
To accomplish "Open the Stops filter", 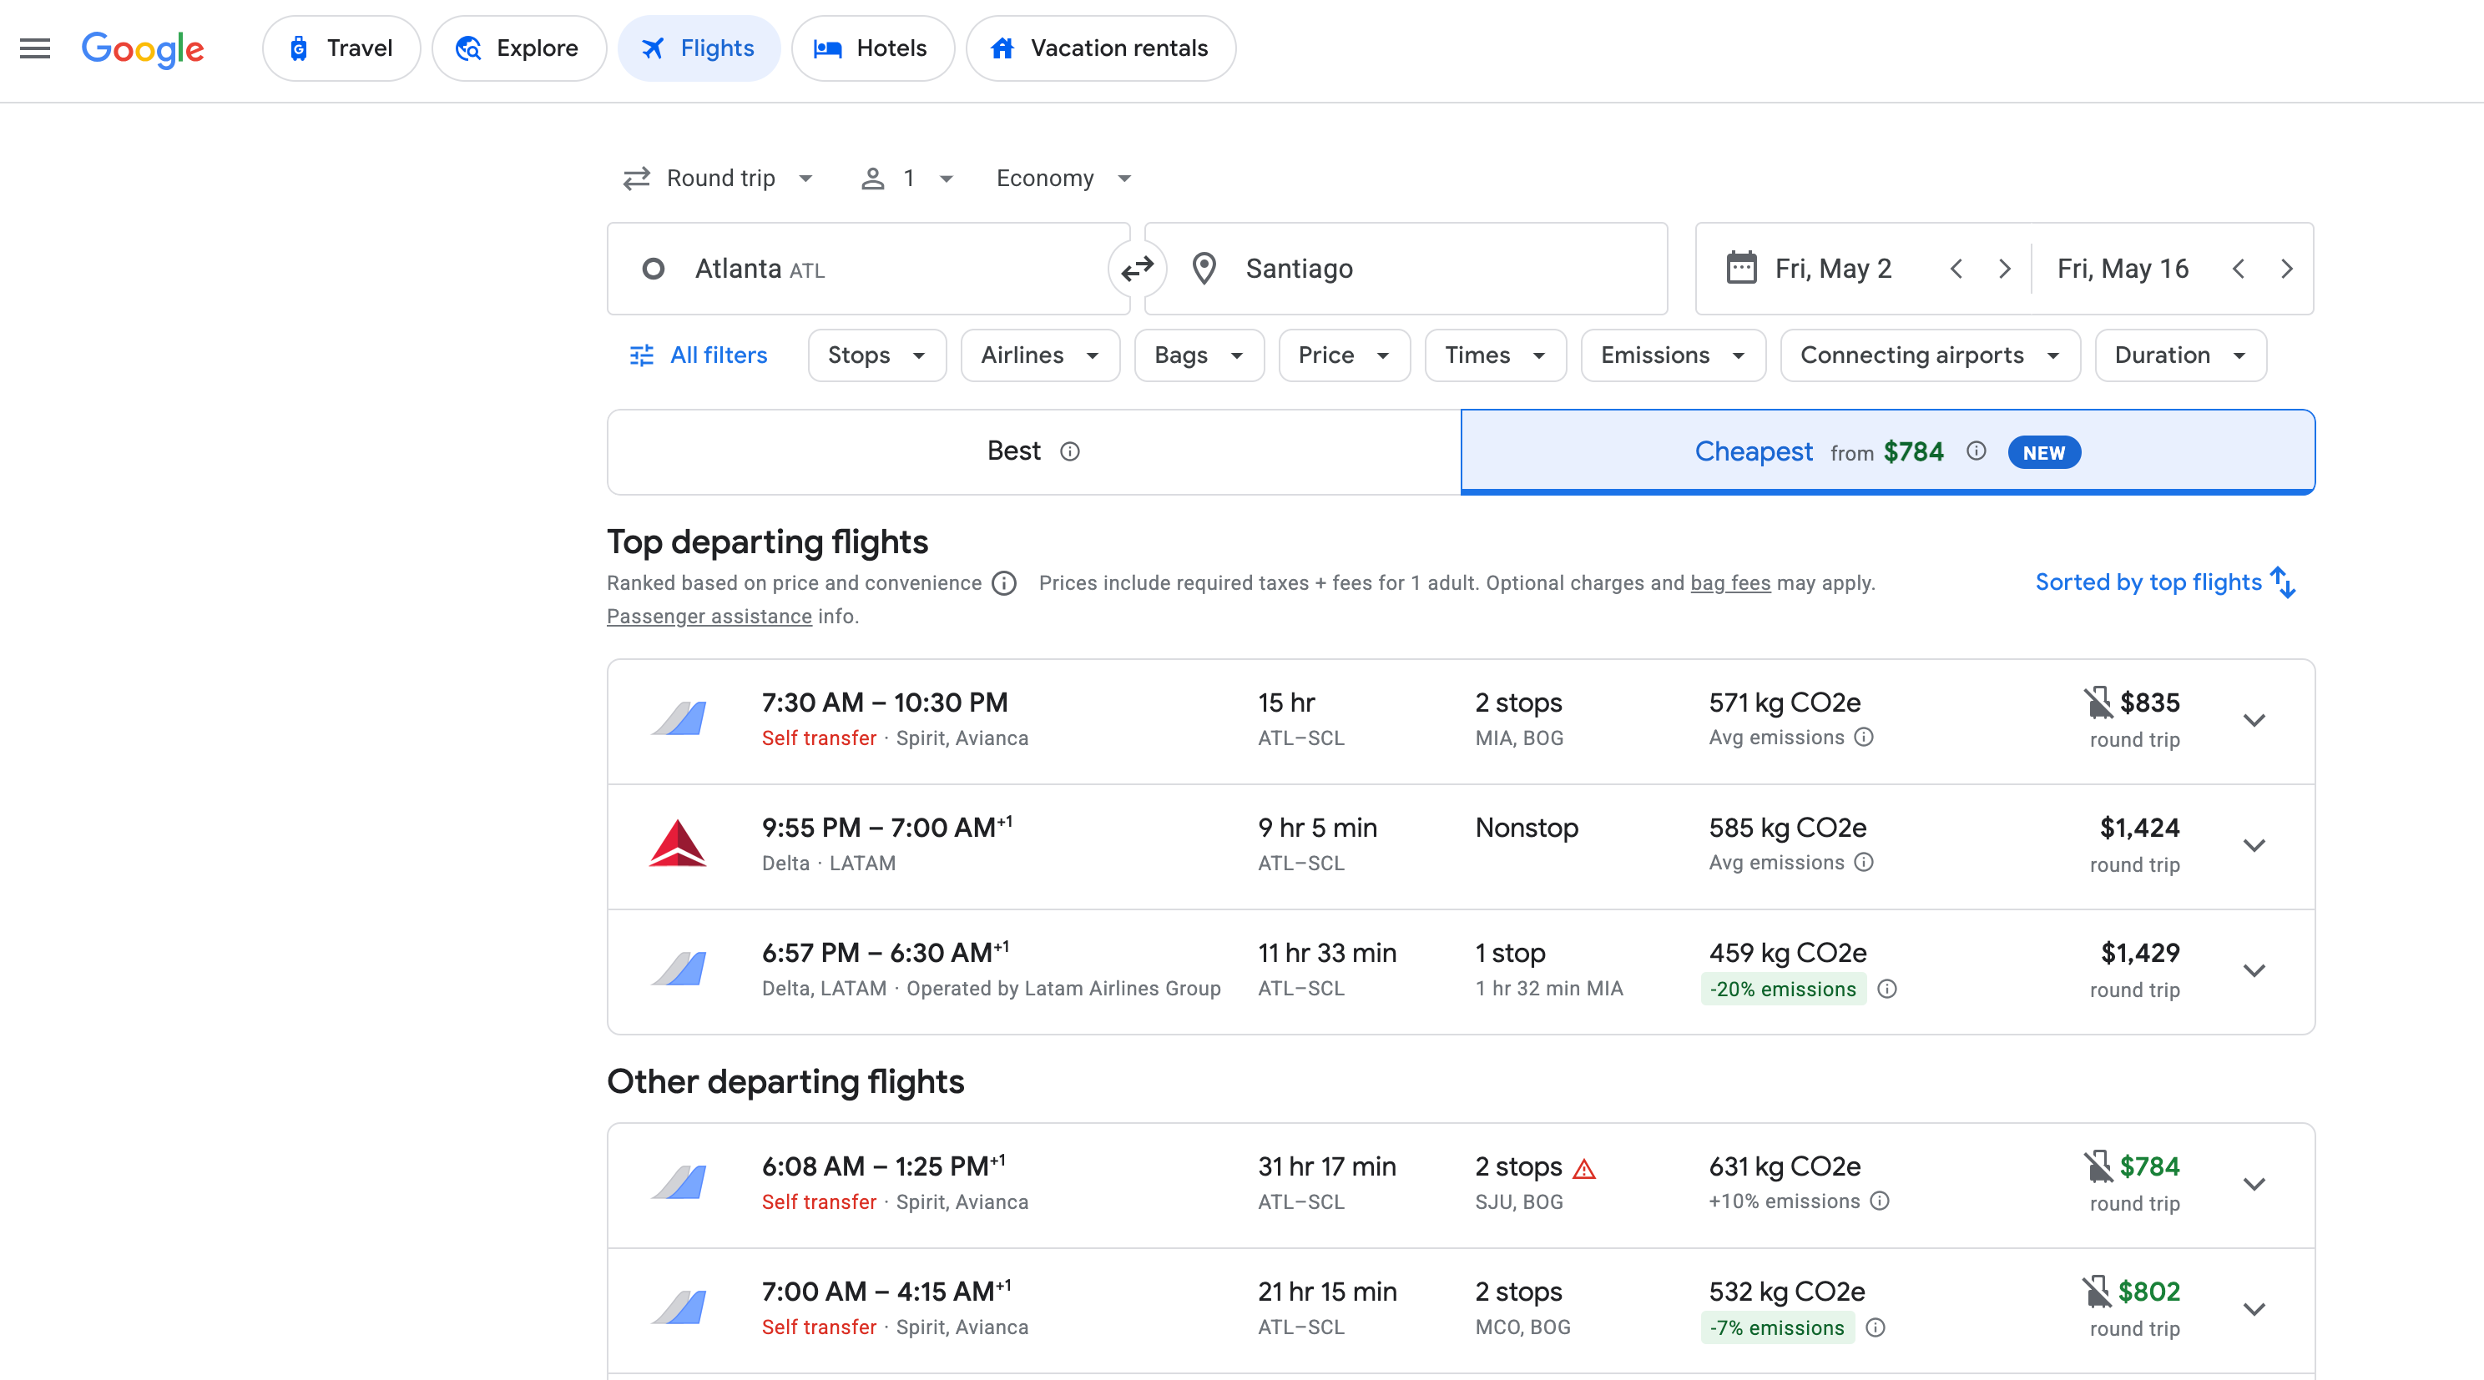I will coord(876,355).
